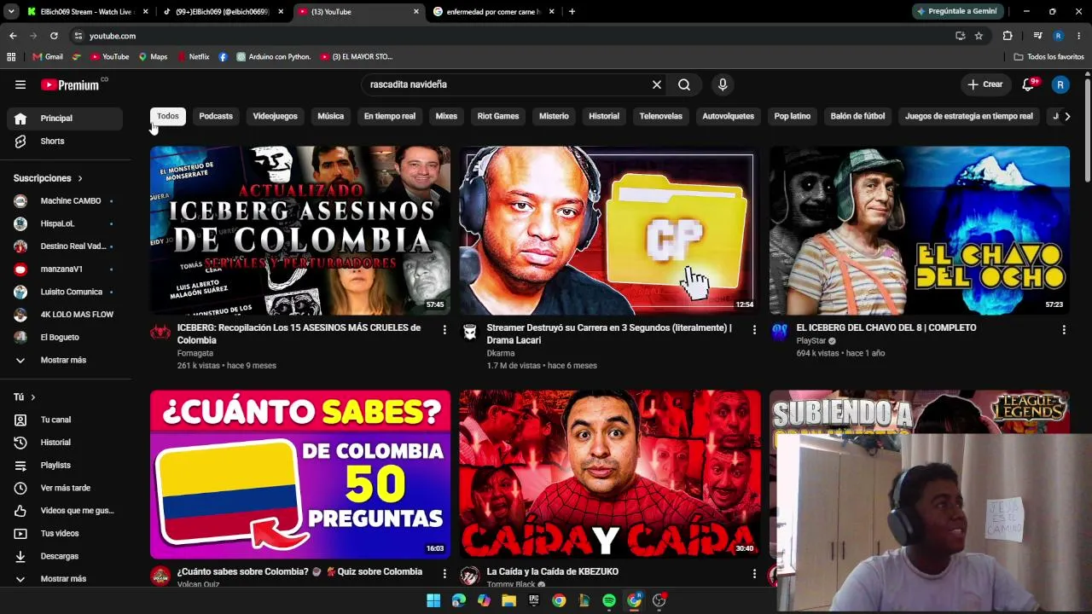Open the Epic Games launcher in taskbar
Screen dimensions: 1092x614
point(534,600)
